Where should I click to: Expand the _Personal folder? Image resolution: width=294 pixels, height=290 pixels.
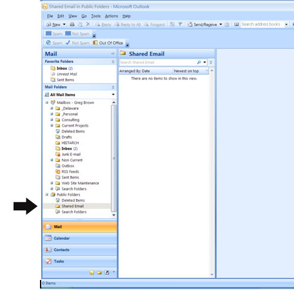click(x=52, y=114)
